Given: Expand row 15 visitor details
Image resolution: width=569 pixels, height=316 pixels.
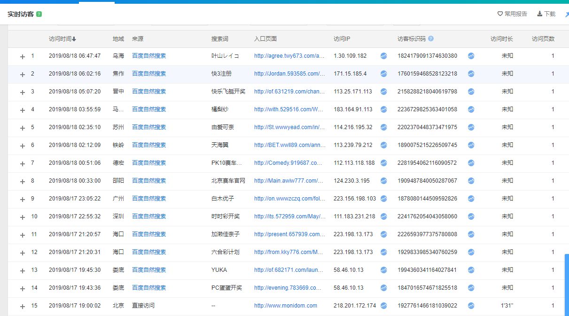Looking at the screenshot, I should point(22,306).
